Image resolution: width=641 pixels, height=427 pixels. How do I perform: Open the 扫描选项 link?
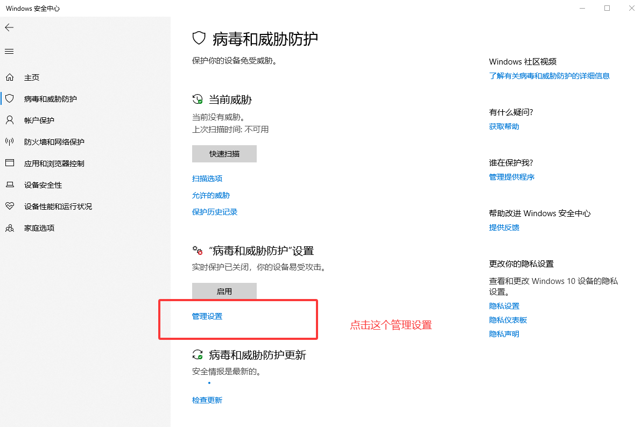(x=207, y=179)
